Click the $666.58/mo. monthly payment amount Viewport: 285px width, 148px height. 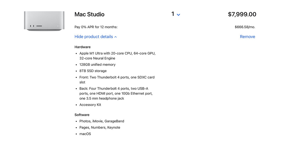click(245, 27)
